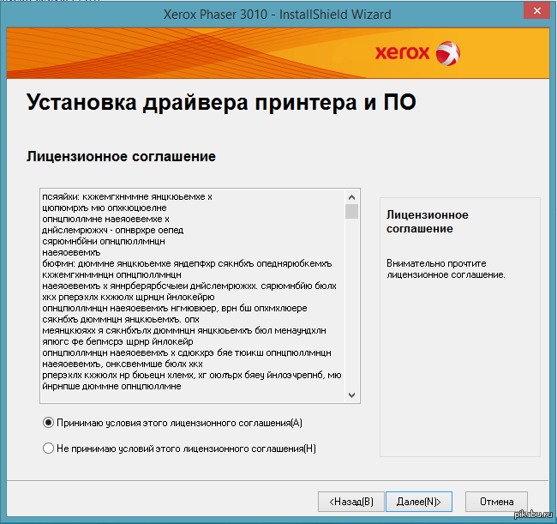Click the license text scrollbar thumb

[x=351, y=212]
